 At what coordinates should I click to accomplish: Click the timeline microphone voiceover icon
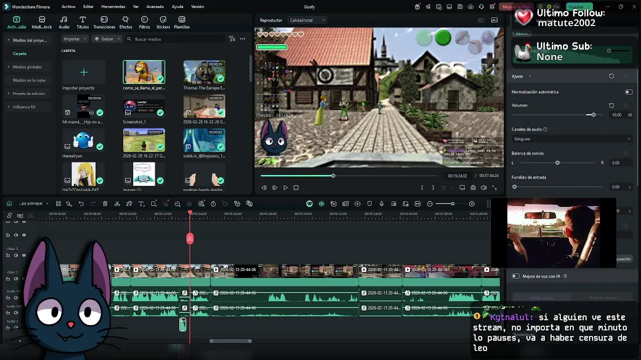[x=382, y=204]
